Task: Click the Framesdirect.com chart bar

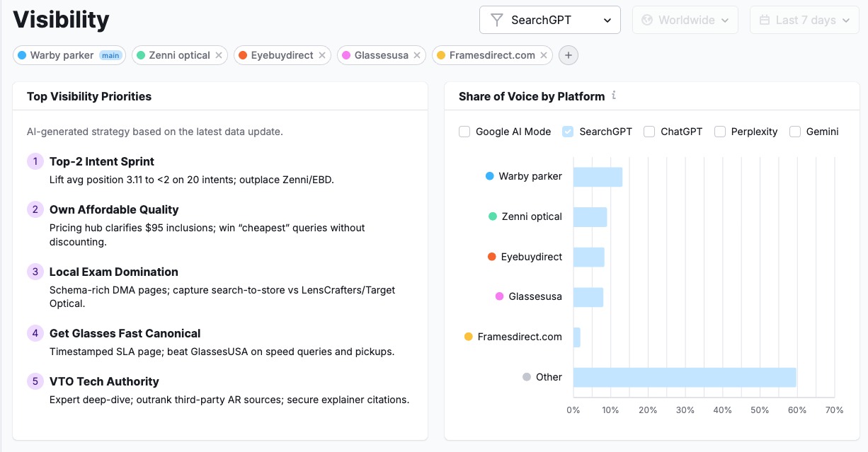Action: pos(576,337)
